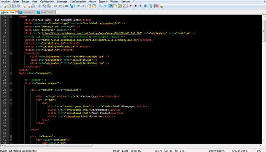Open the Ejecutar menu
Screen dimensions: 266x152
(103, 2)
